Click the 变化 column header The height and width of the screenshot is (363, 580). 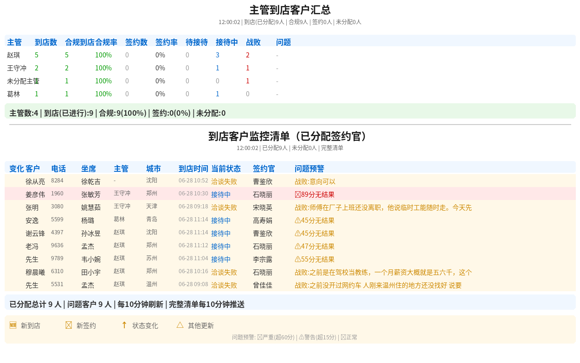pos(17,169)
